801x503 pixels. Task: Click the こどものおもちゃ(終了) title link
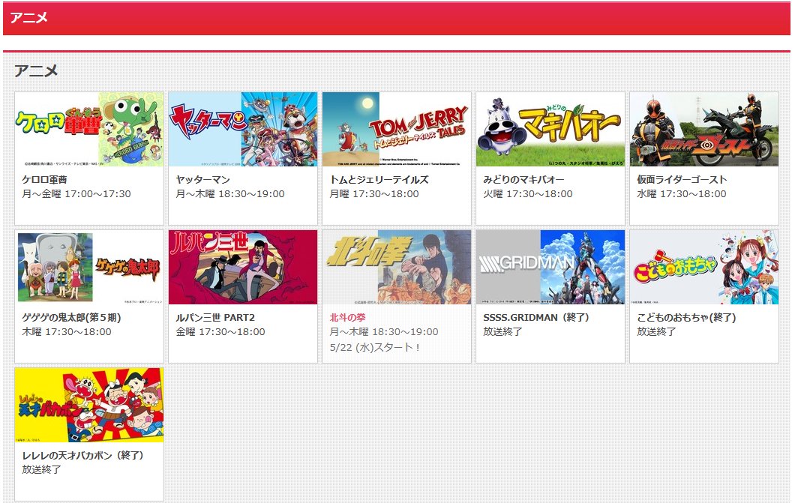click(686, 318)
